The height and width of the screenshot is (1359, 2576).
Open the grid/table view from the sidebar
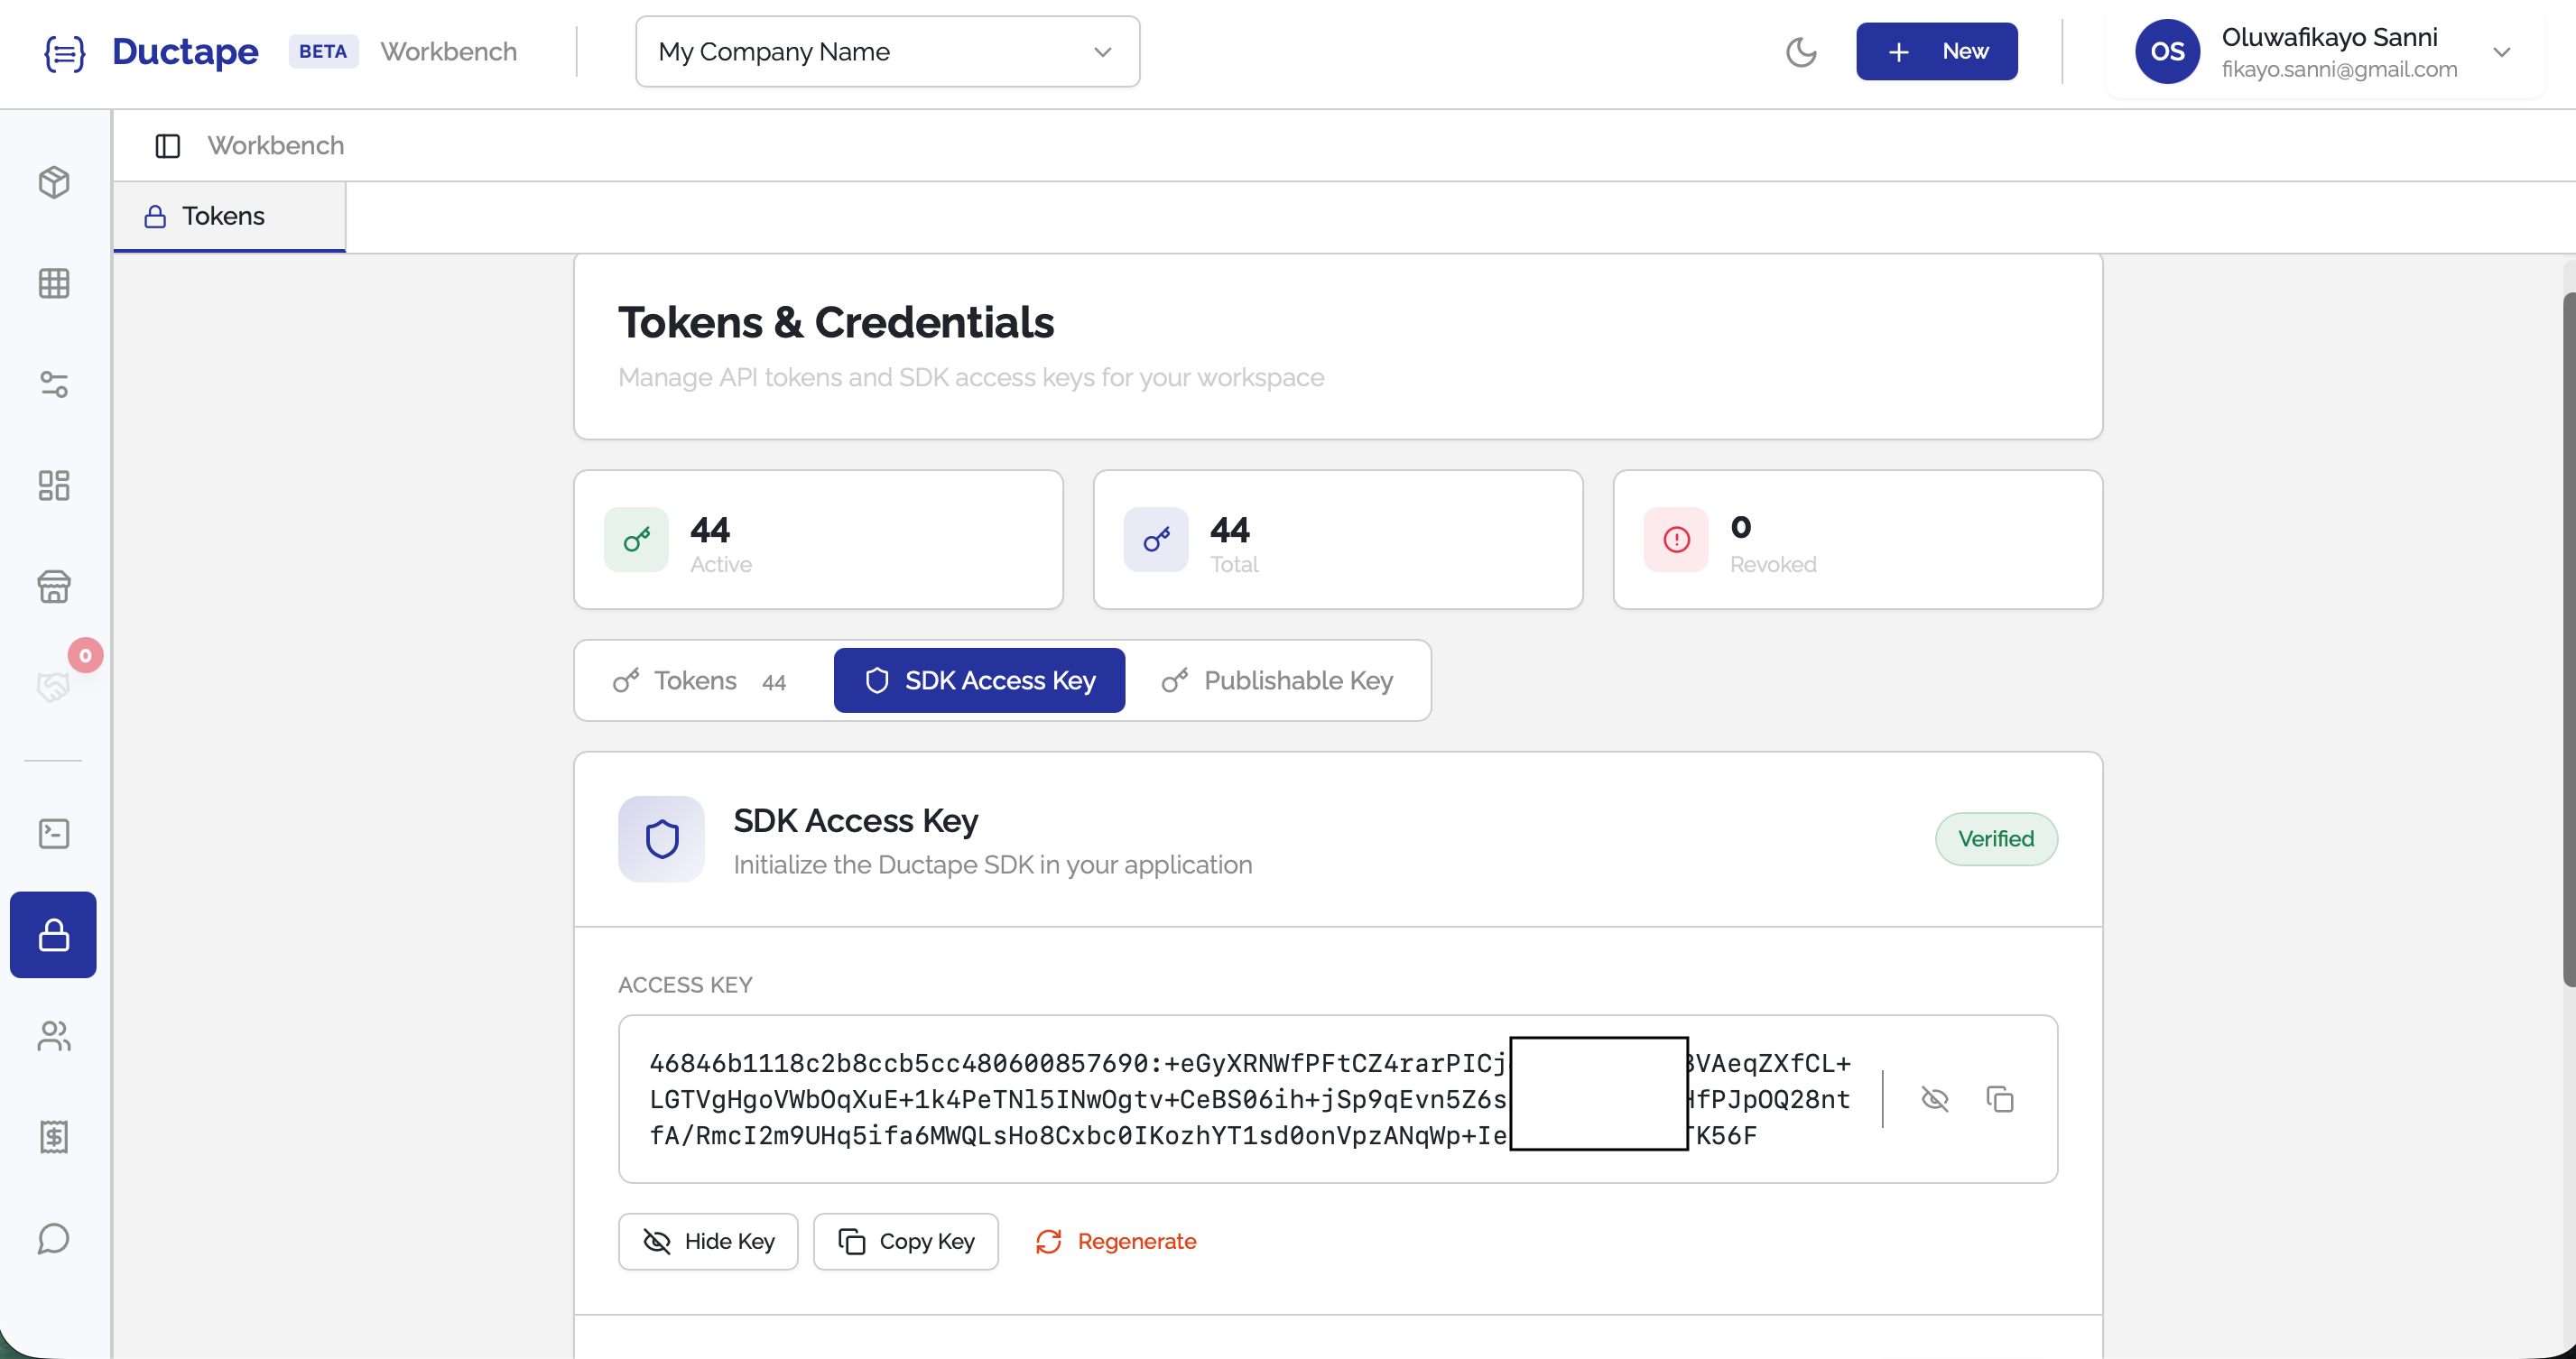[x=53, y=283]
